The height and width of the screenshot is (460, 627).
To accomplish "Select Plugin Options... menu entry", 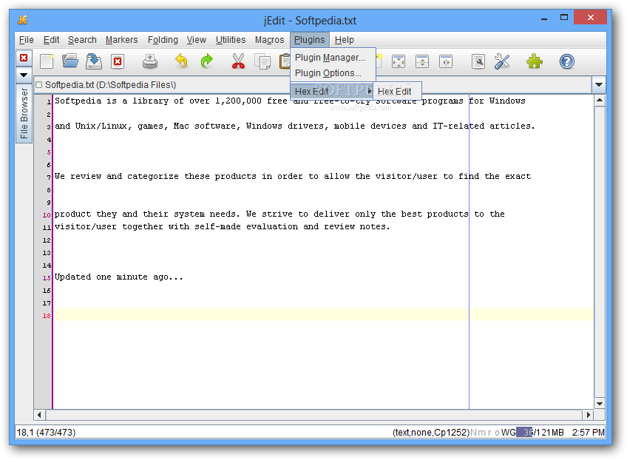I will (333, 73).
